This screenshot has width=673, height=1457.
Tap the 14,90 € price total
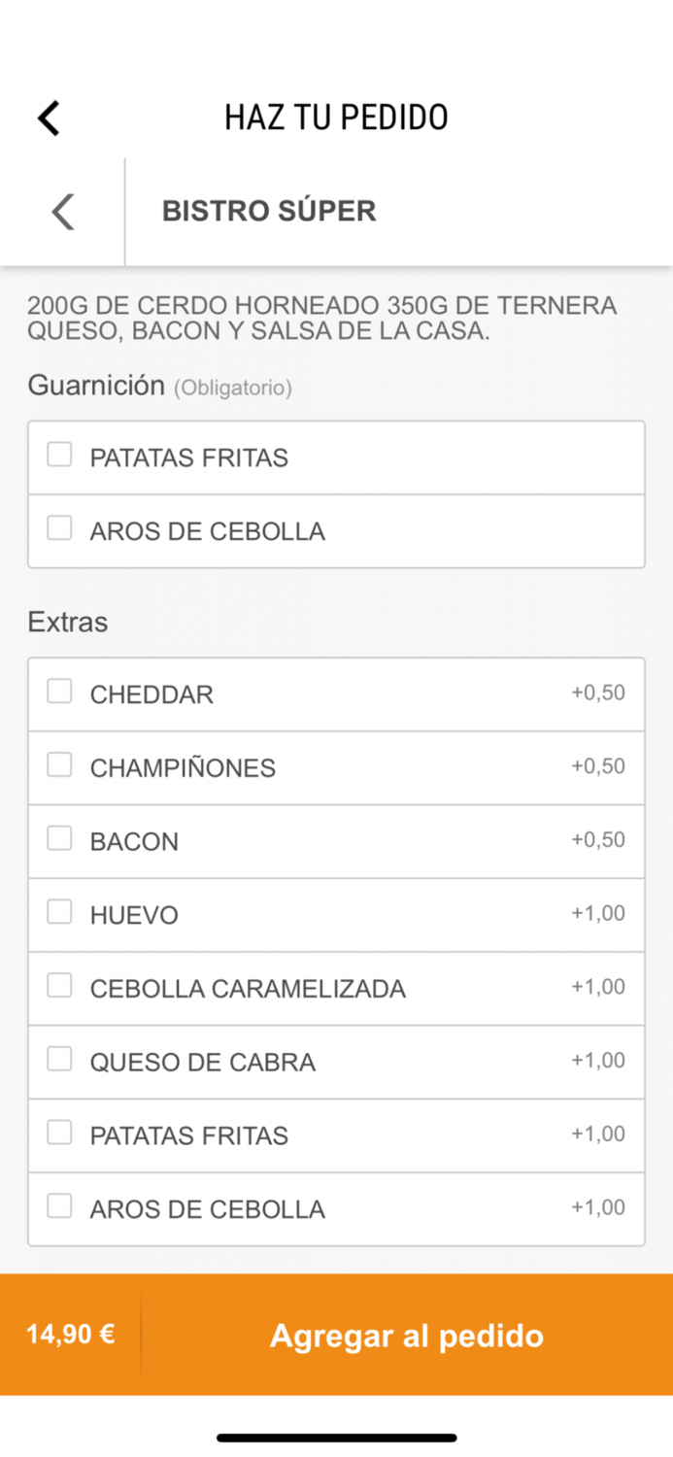[71, 1335]
